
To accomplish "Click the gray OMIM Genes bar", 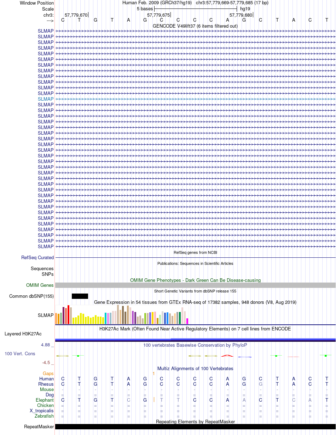I will [195, 285].
